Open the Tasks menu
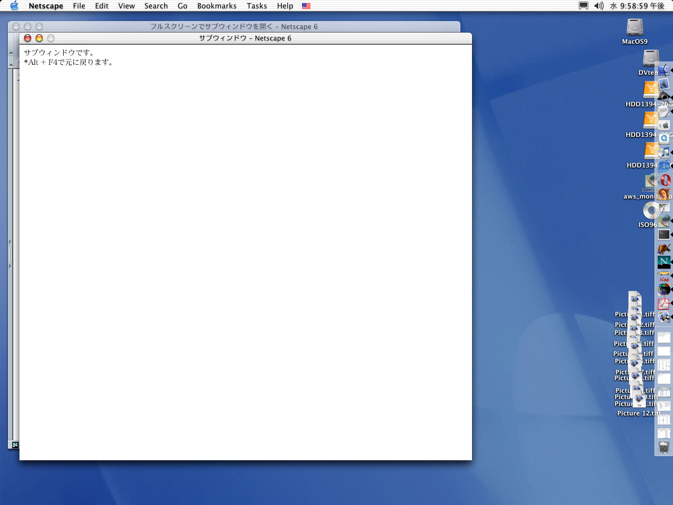This screenshot has height=505, width=673. (x=257, y=6)
